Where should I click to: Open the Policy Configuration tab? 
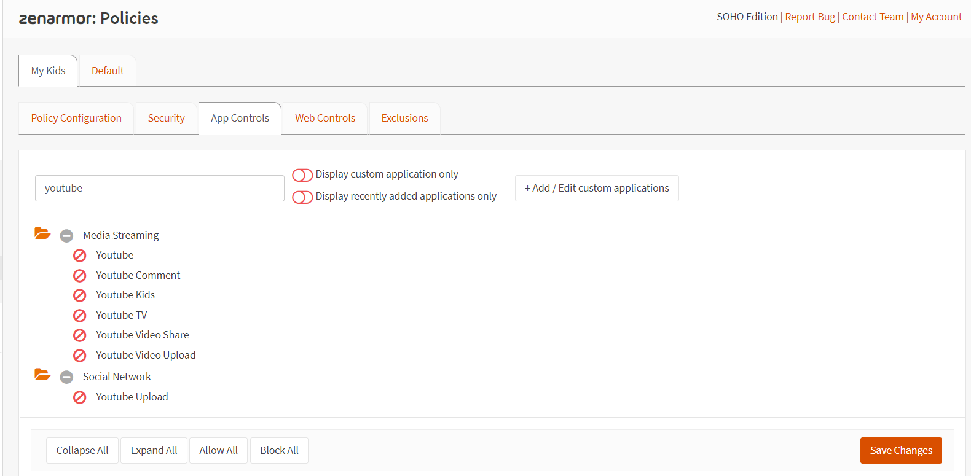tap(76, 118)
